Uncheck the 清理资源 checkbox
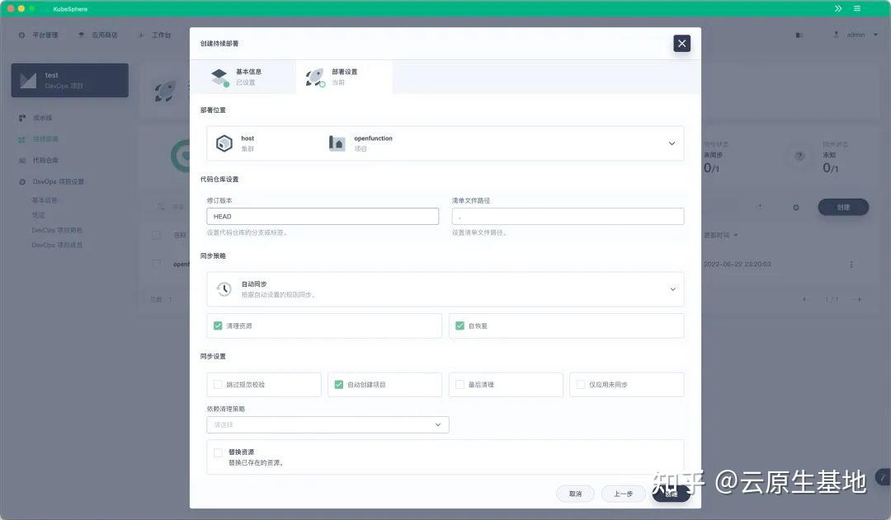891x520 pixels. click(219, 325)
